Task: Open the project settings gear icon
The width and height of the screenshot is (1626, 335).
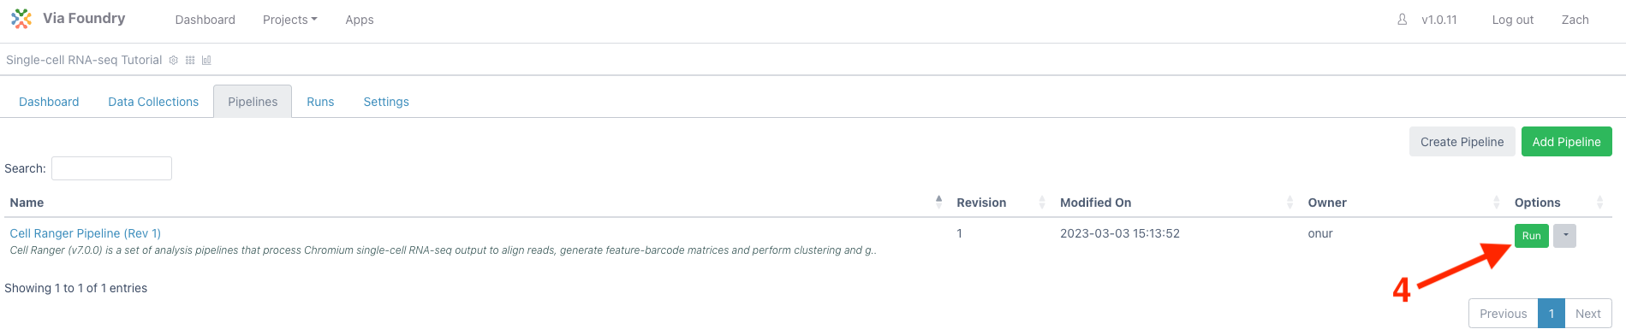Action: click(x=174, y=61)
